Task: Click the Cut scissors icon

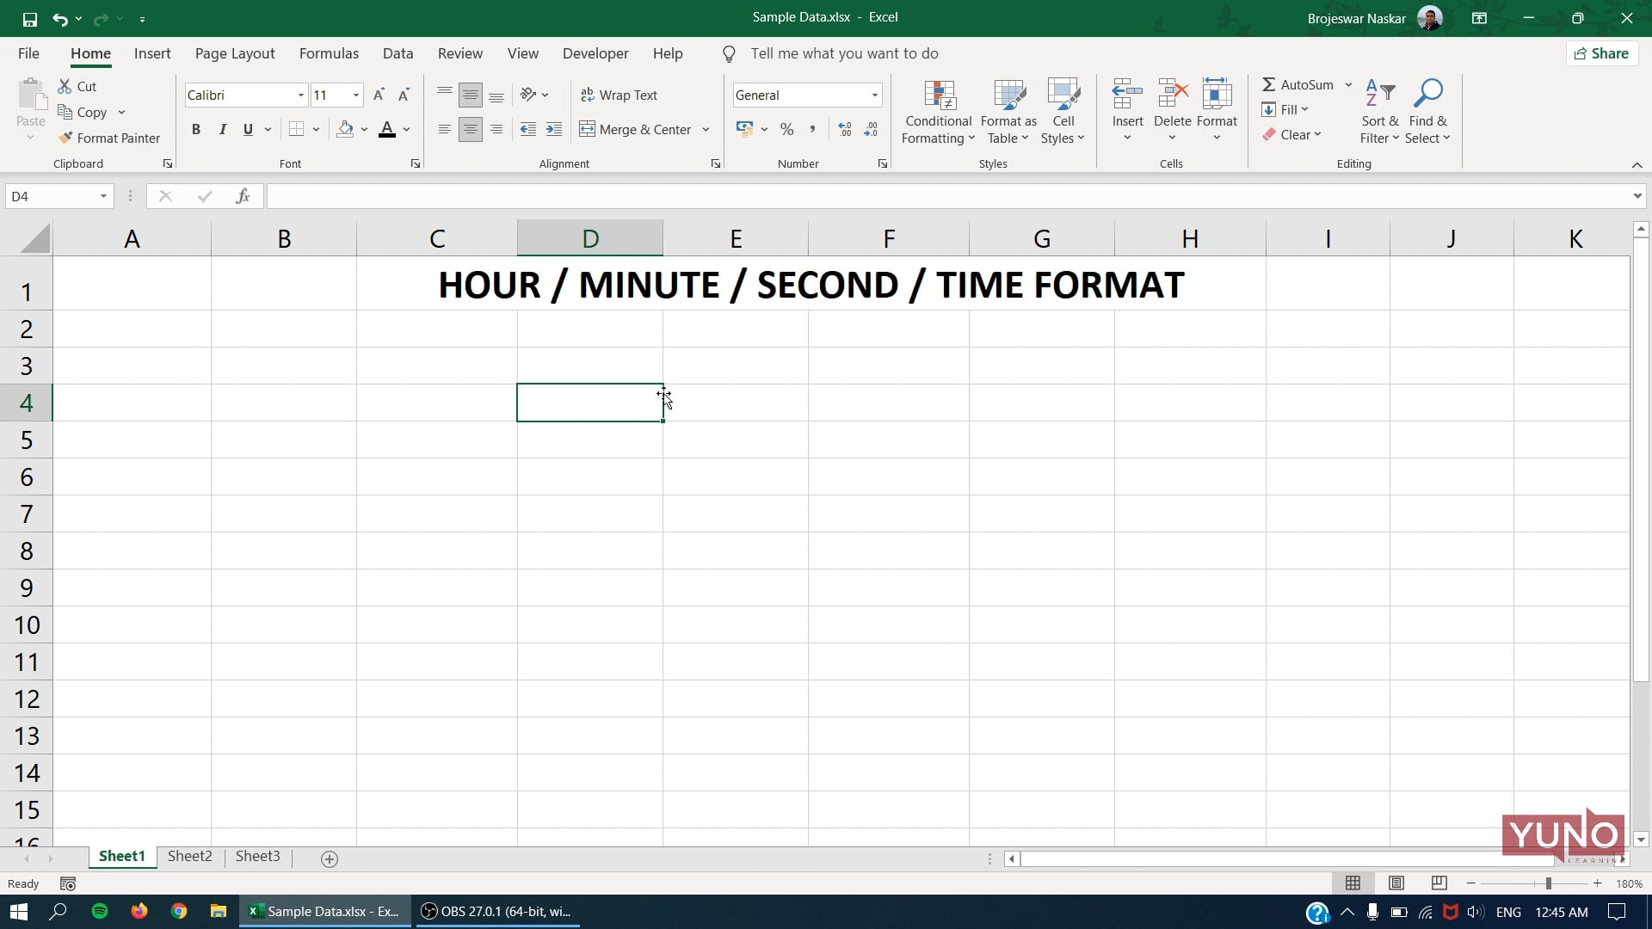Action: pyautogui.click(x=65, y=86)
